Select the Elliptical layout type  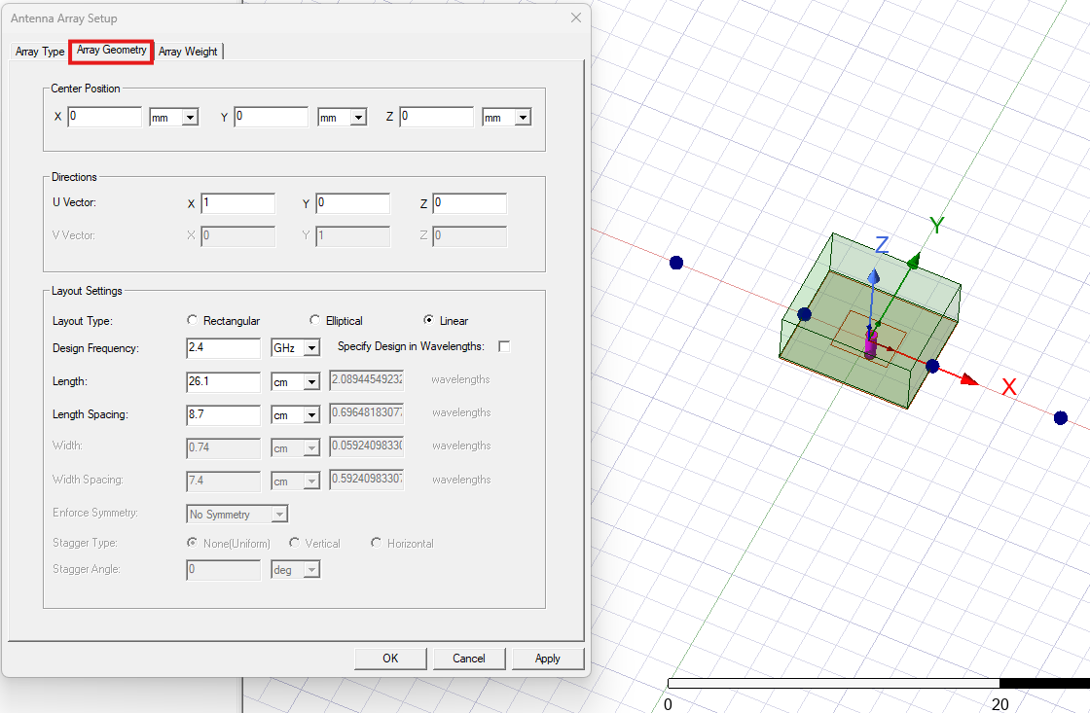pos(315,320)
